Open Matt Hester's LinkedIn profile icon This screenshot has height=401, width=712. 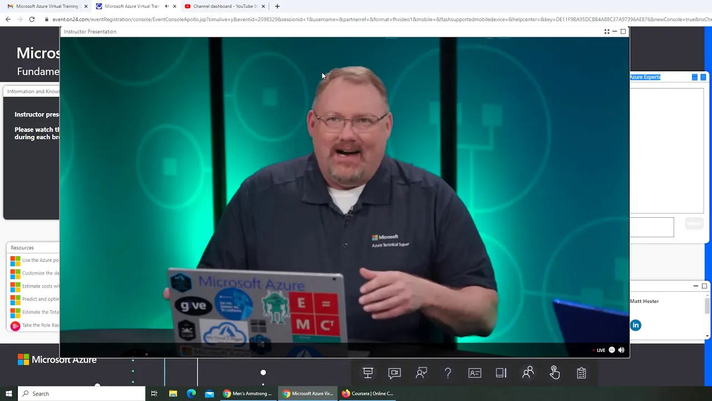[x=636, y=325]
